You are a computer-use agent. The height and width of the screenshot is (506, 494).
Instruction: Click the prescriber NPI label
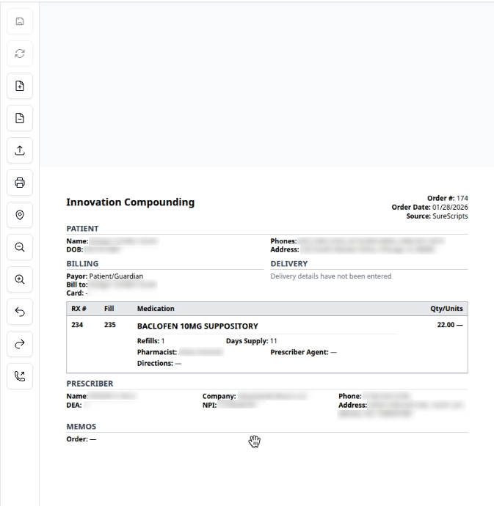(210, 406)
